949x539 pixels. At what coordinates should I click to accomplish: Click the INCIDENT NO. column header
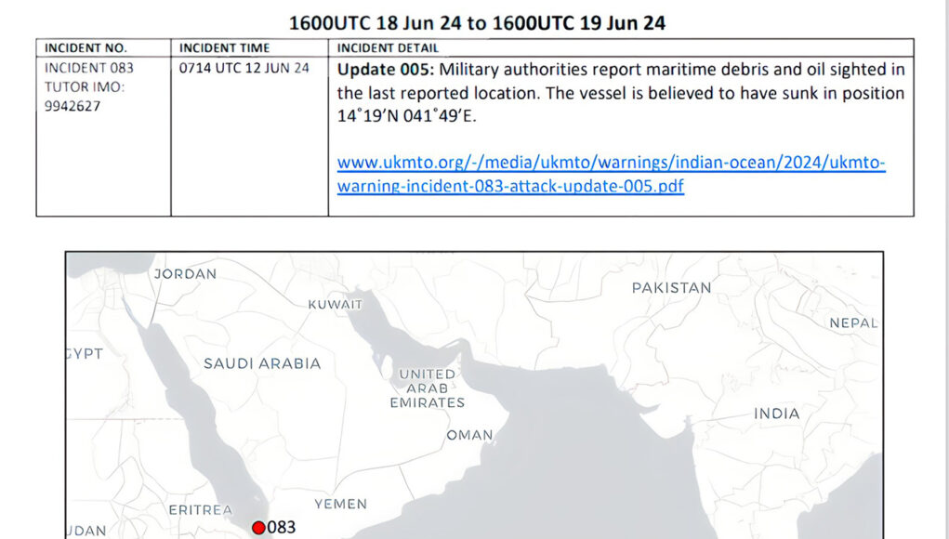click(86, 48)
